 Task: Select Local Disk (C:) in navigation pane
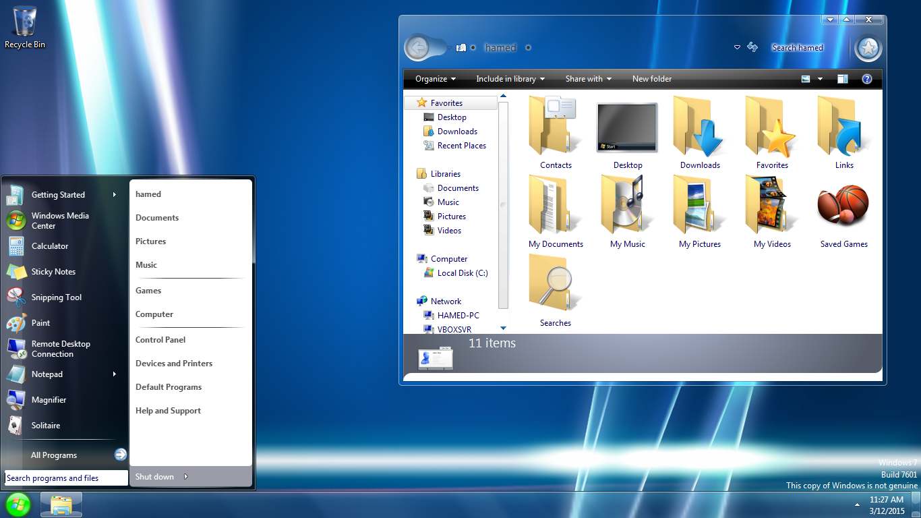[463, 273]
